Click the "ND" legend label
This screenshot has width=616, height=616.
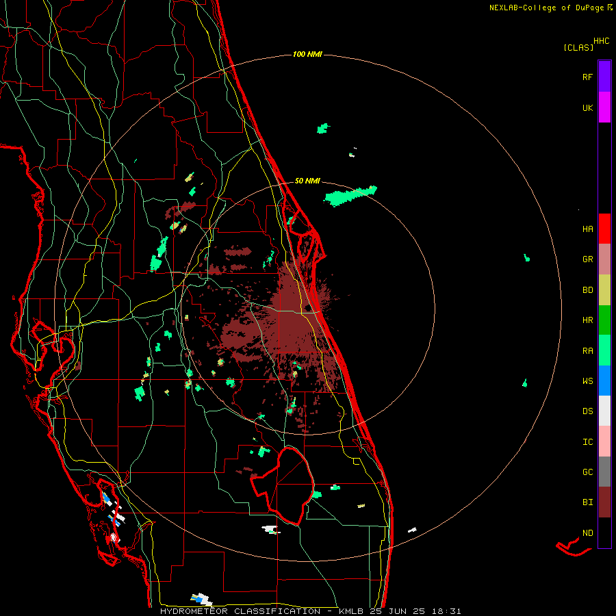587,533
